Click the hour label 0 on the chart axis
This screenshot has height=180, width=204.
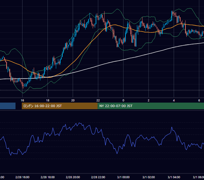pos(123,100)
